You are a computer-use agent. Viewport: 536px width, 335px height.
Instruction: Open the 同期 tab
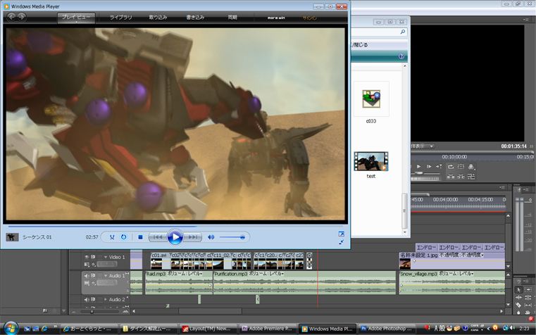click(233, 16)
